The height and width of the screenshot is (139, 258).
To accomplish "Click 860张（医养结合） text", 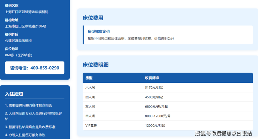I will click(19, 55).
